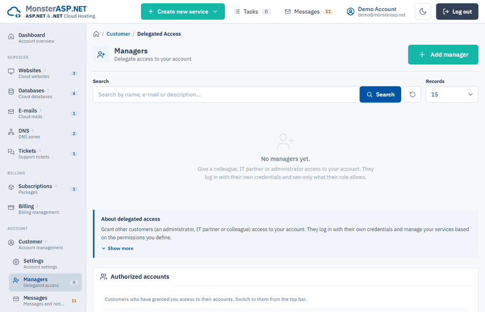Click the Authorized accounts users icon

coord(104,276)
